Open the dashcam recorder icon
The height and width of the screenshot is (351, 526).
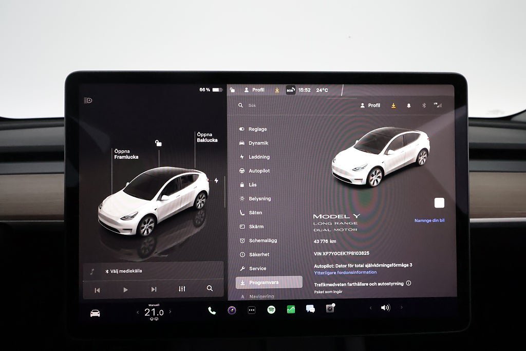[330, 308]
